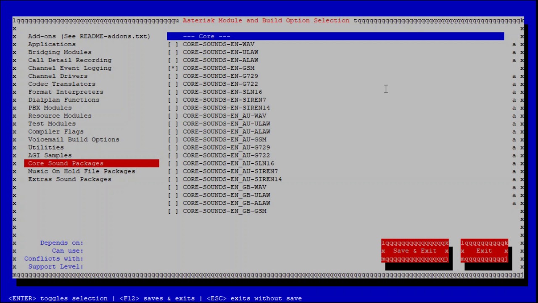Select Voicemail Build Options category
This screenshot has width=538, height=303.
click(x=74, y=140)
